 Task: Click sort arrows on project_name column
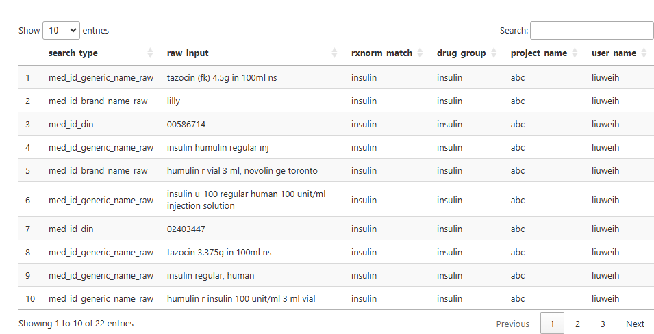[575, 53]
